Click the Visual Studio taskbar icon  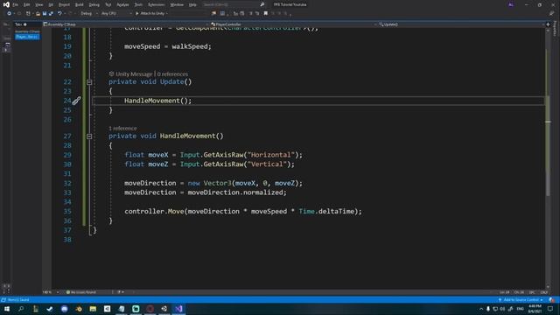click(x=178, y=309)
